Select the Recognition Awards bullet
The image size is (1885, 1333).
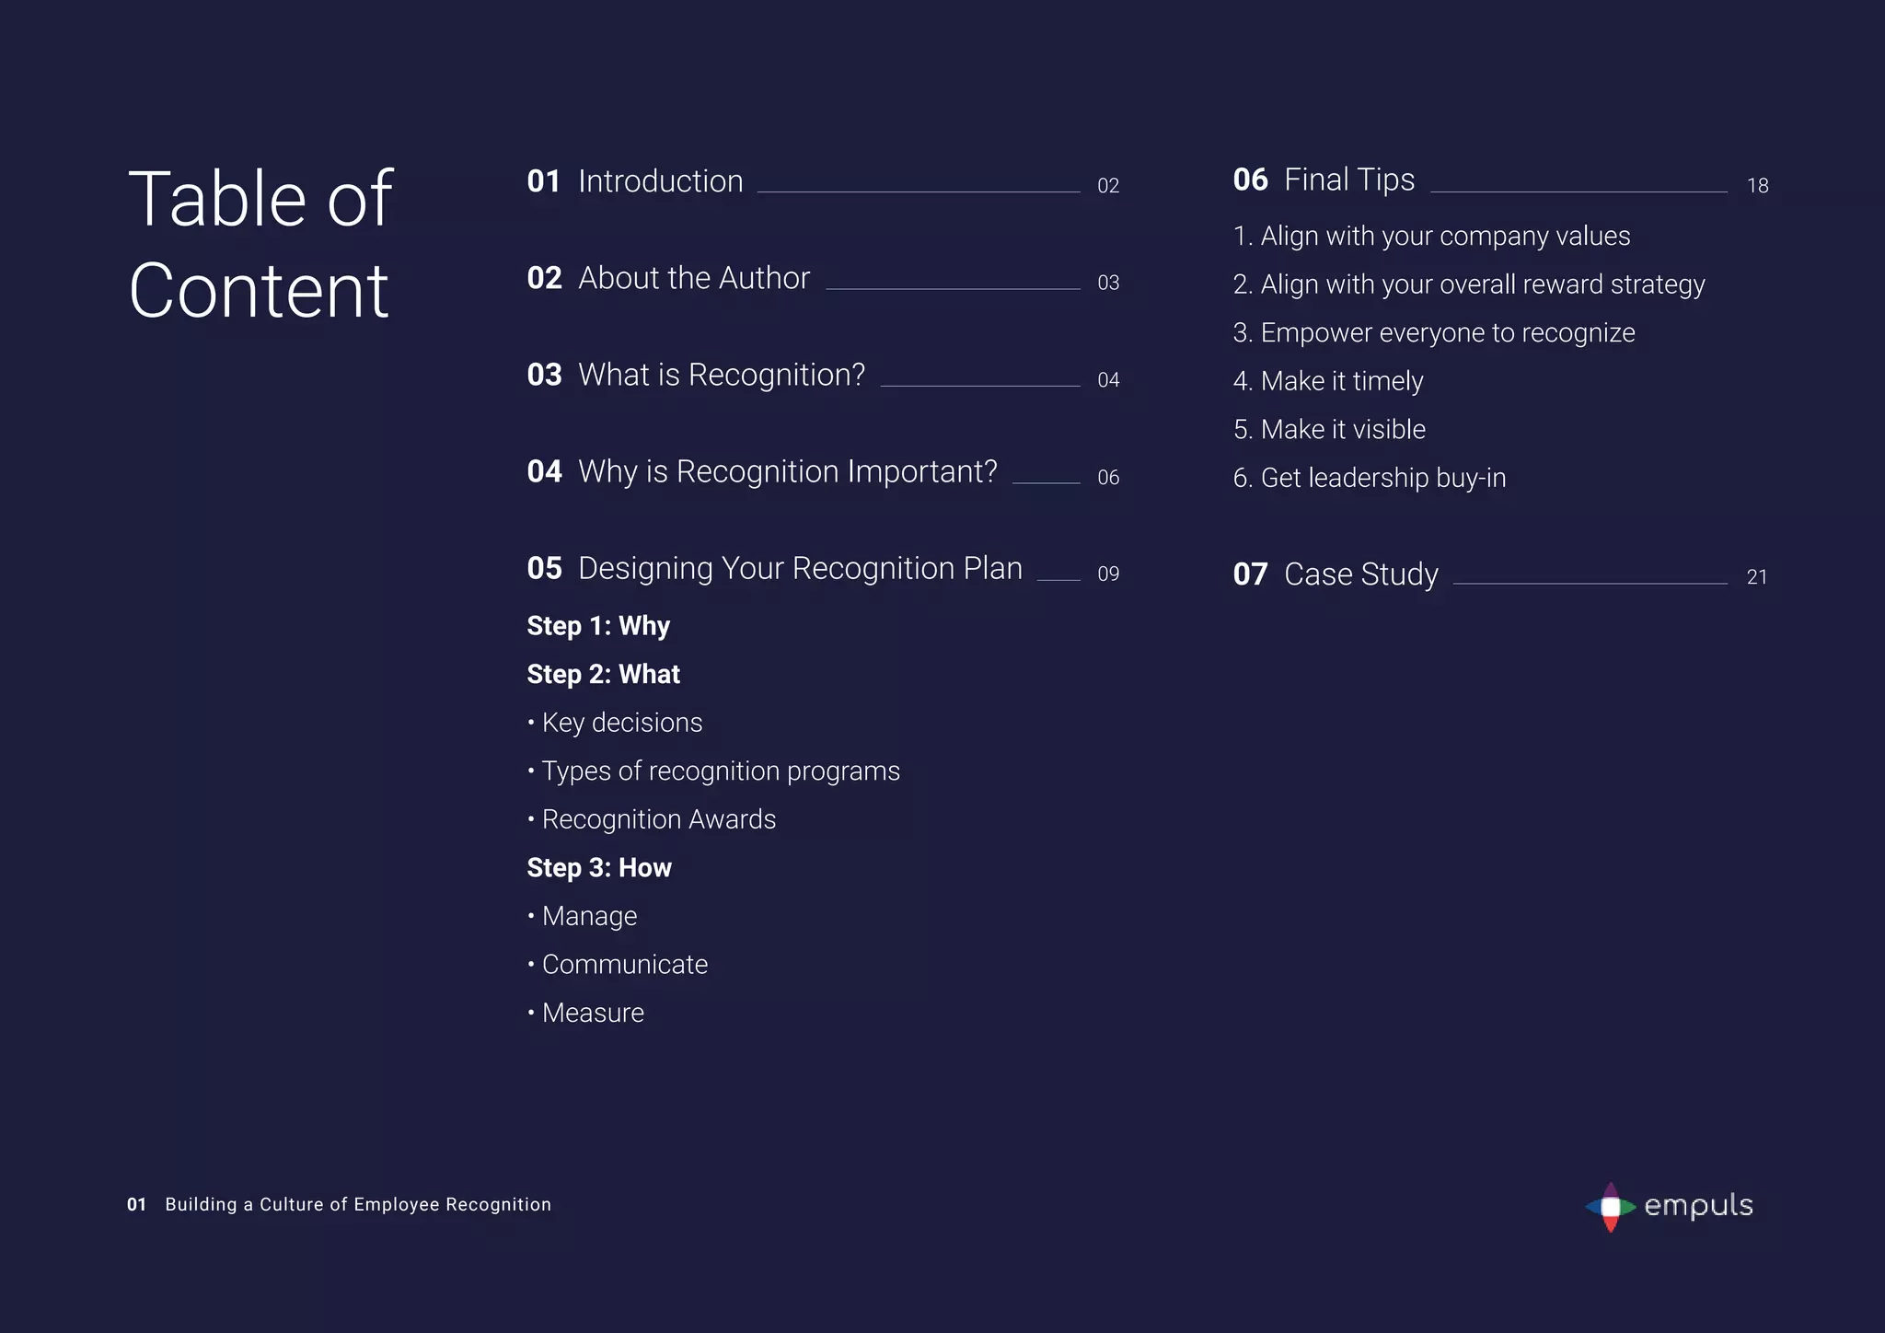[658, 819]
